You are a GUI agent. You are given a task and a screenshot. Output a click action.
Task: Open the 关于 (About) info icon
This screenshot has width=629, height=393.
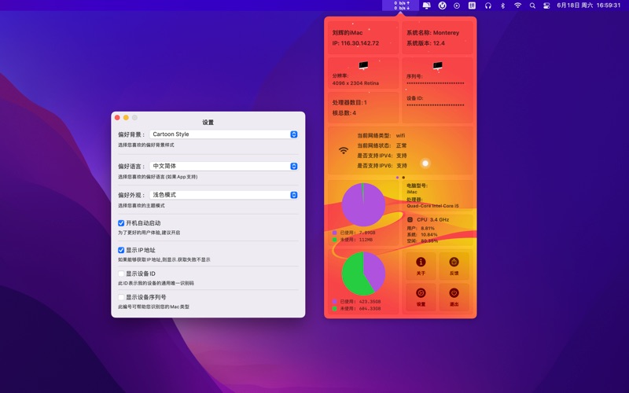pyautogui.click(x=421, y=262)
